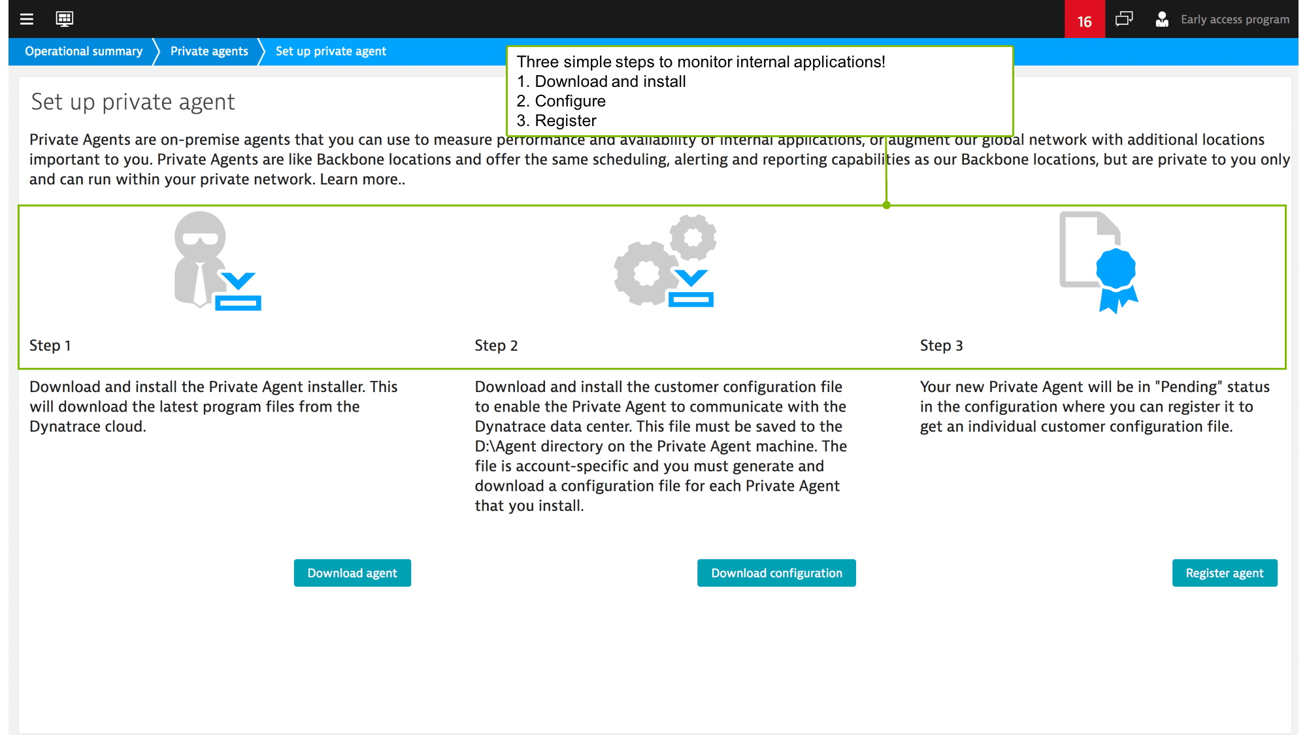Go to Private agents breadcrumb
1307x735 pixels.
coord(209,51)
